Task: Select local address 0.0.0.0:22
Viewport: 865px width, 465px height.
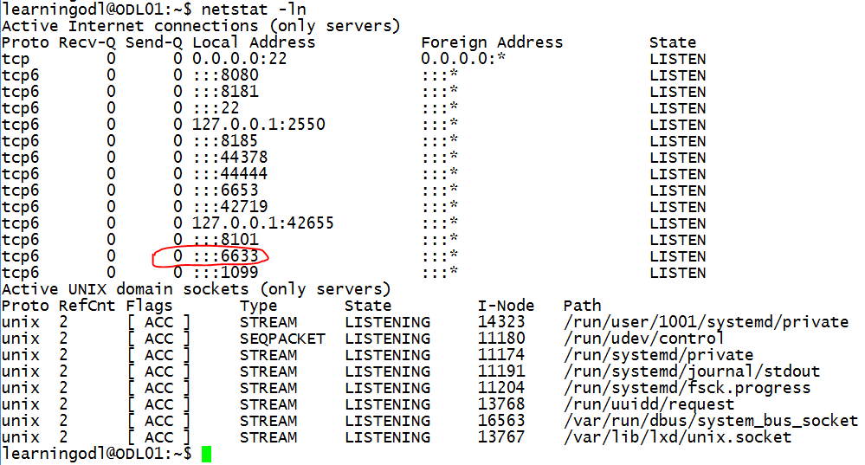Action: 240,59
